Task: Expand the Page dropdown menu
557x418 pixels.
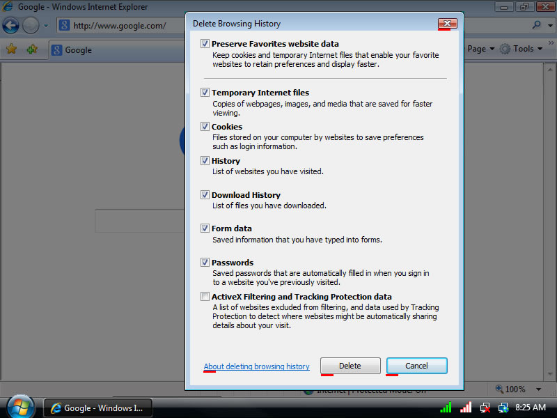Action: (480, 49)
